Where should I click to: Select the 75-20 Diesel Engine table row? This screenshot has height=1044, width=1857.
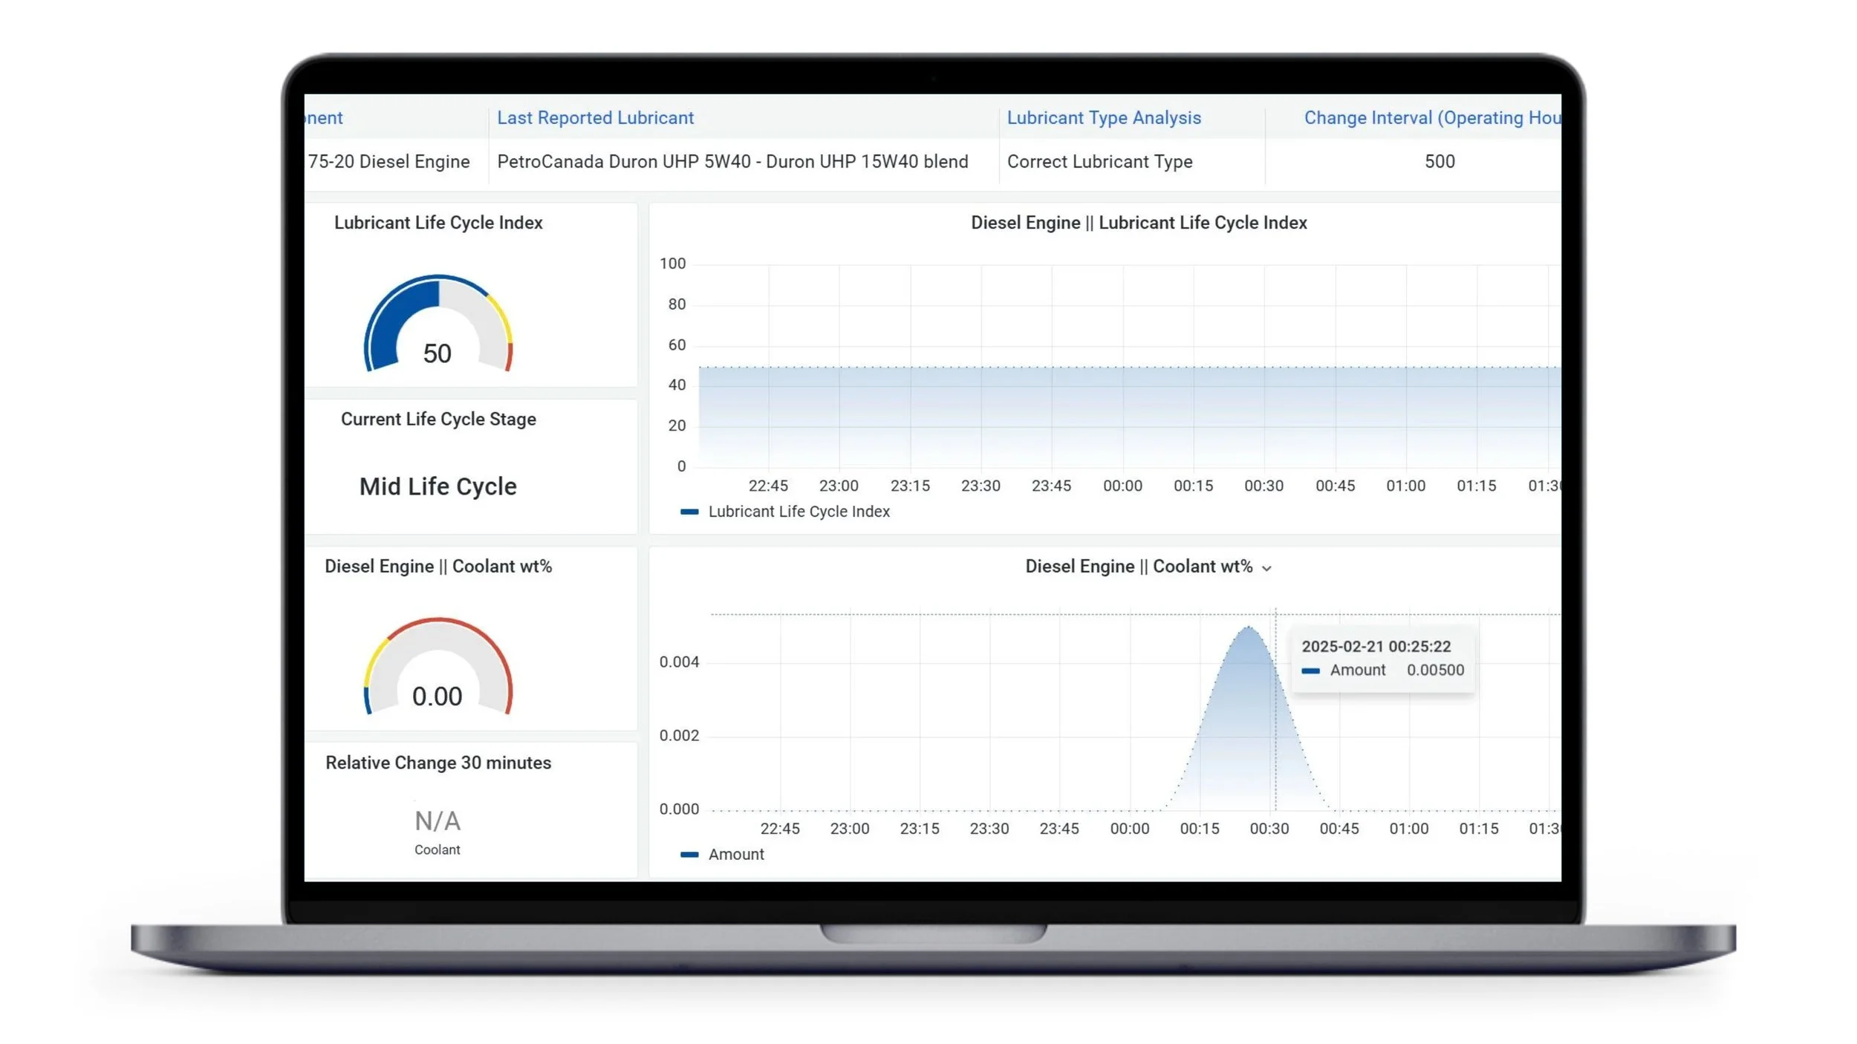click(x=389, y=161)
